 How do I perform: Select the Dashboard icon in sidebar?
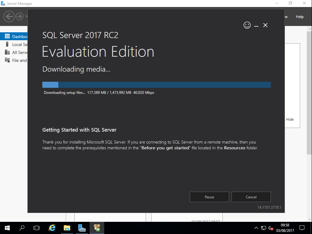(7, 37)
